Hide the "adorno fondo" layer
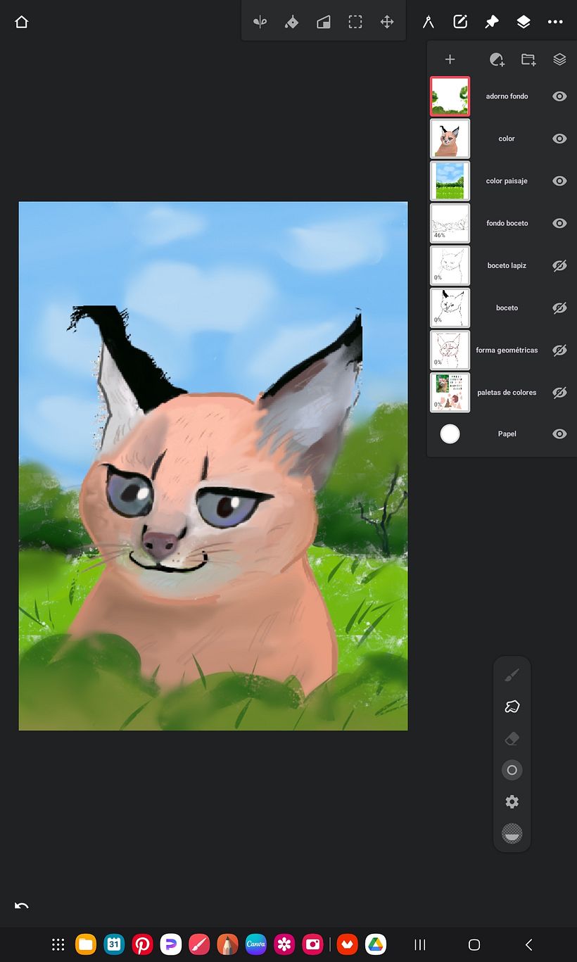577x962 pixels. [x=559, y=96]
